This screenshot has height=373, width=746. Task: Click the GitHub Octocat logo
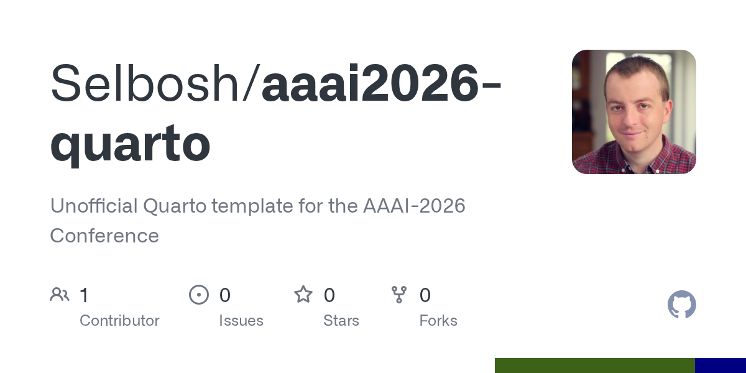(681, 305)
